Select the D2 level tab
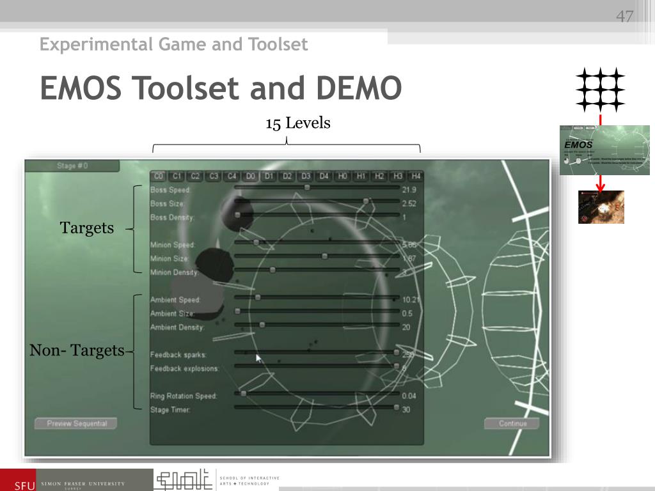Image resolution: width=655 pixels, height=491 pixels. [x=287, y=176]
